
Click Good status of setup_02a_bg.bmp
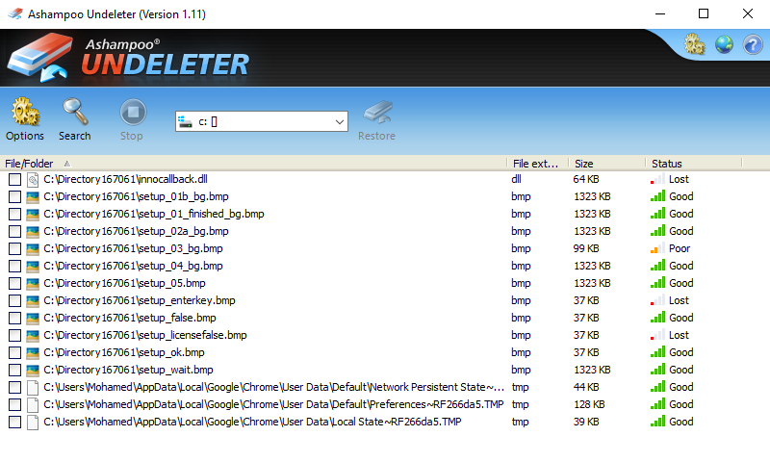tap(681, 231)
